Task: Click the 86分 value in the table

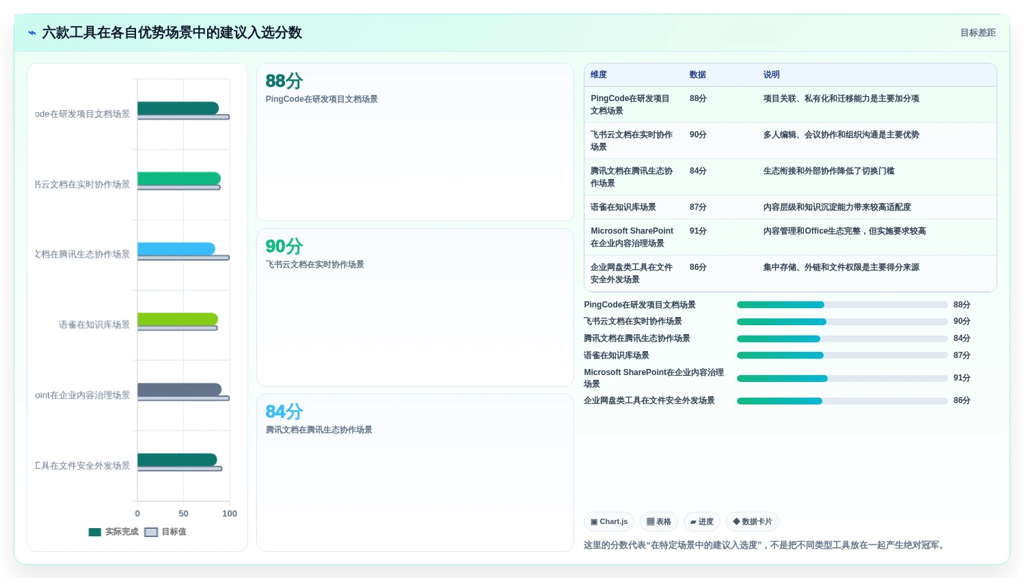Action: point(698,267)
